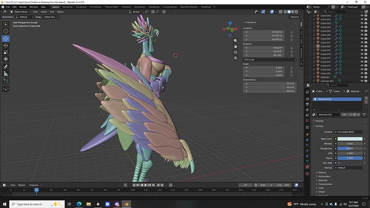Open the Object Mode dropdown
The width and height of the screenshot is (370, 208).
click(x=20, y=12)
